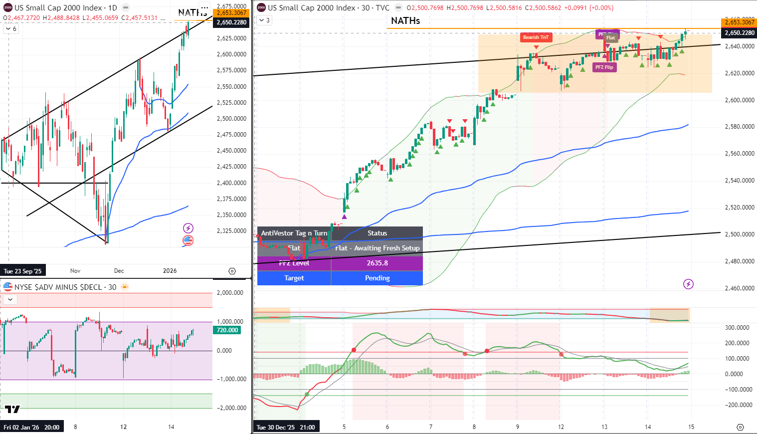
Task: Expand the NYSE $ADV indicator chevron
Action: 9,299
